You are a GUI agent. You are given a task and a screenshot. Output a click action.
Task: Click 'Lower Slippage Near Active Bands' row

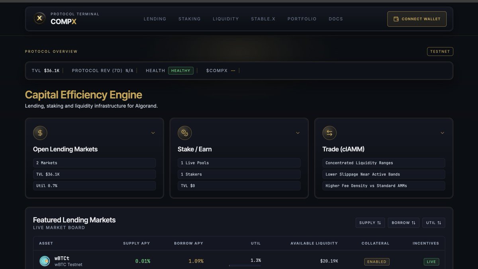384,174
